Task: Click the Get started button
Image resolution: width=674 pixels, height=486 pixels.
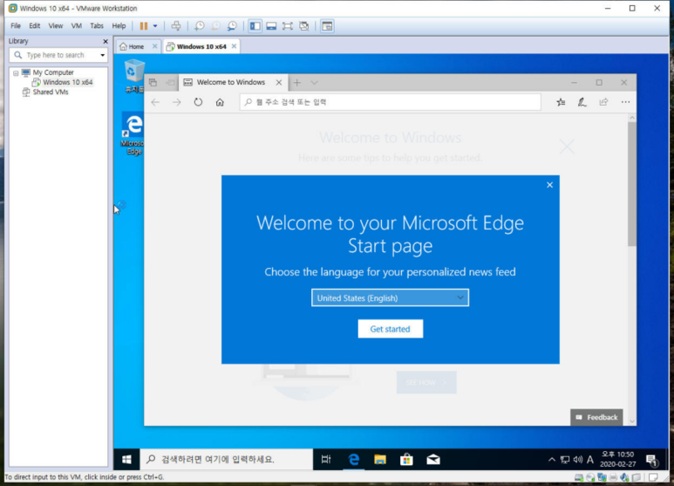Action: (x=391, y=329)
